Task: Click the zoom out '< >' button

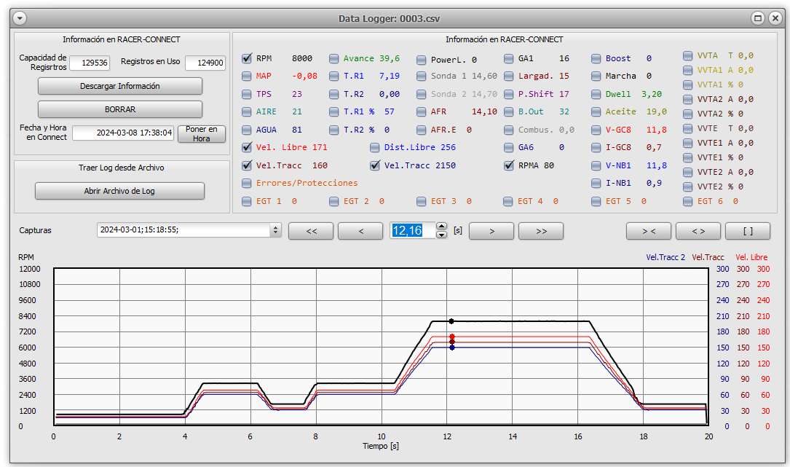Action: 698,231
